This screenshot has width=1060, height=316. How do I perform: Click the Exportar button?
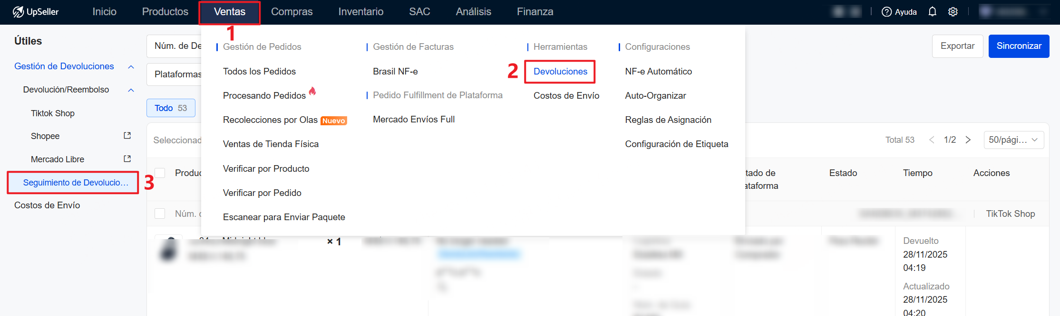click(x=957, y=46)
